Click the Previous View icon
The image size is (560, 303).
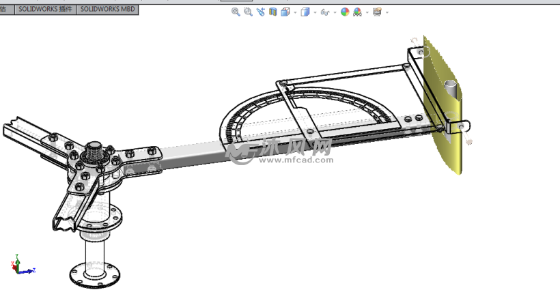[260, 12]
